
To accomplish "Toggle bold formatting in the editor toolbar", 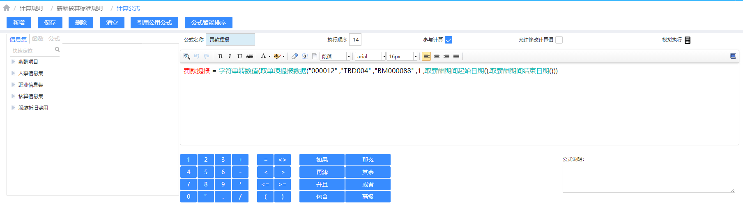I will tap(220, 56).
